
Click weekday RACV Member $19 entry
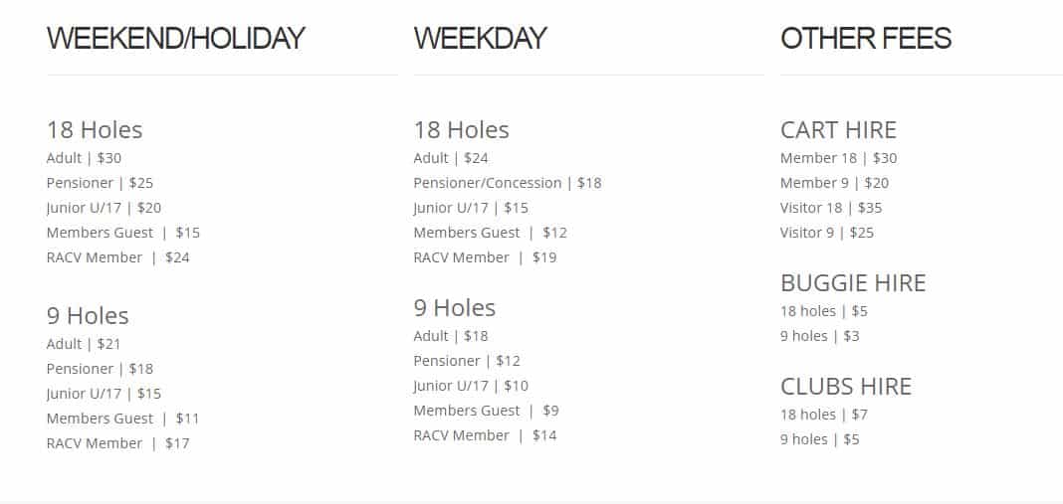(x=485, y=257)
